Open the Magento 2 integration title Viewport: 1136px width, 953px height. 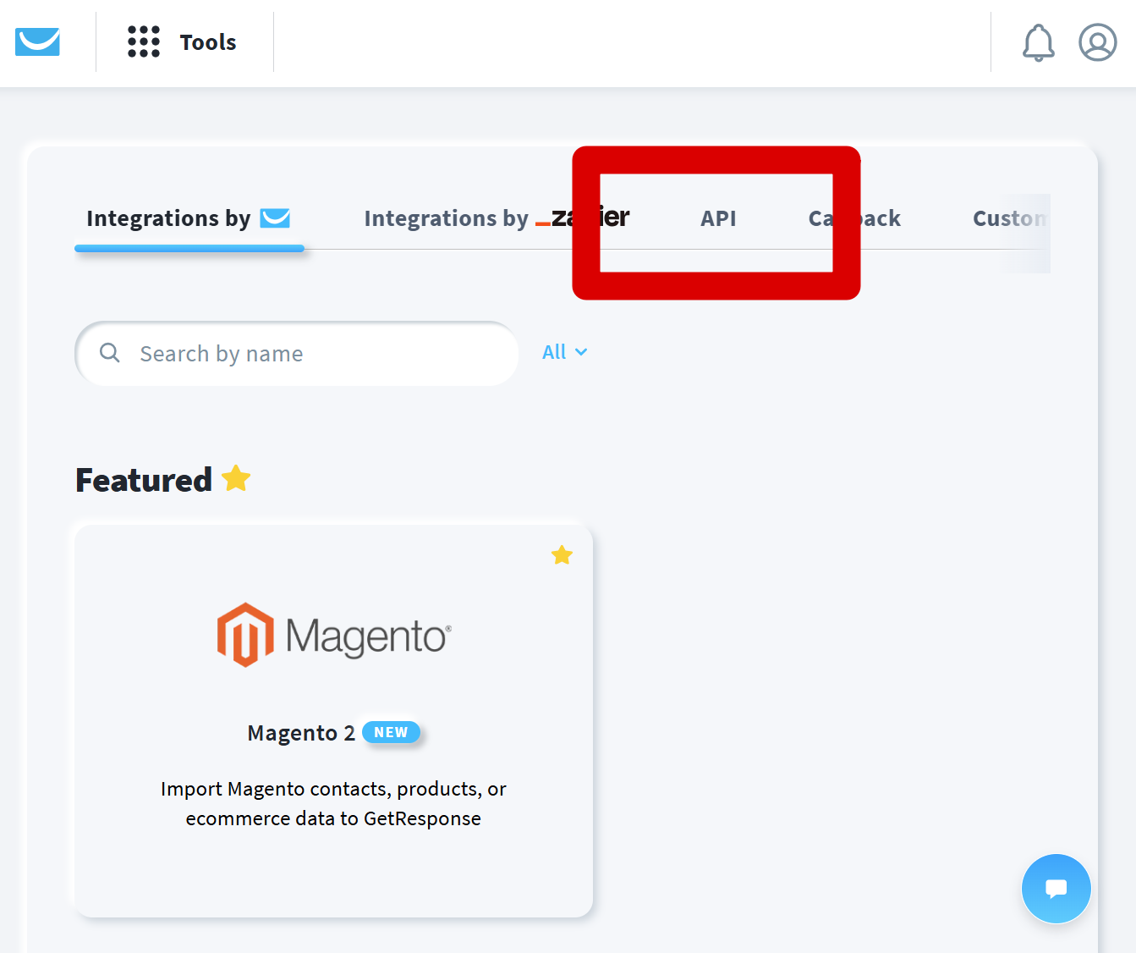300,733
